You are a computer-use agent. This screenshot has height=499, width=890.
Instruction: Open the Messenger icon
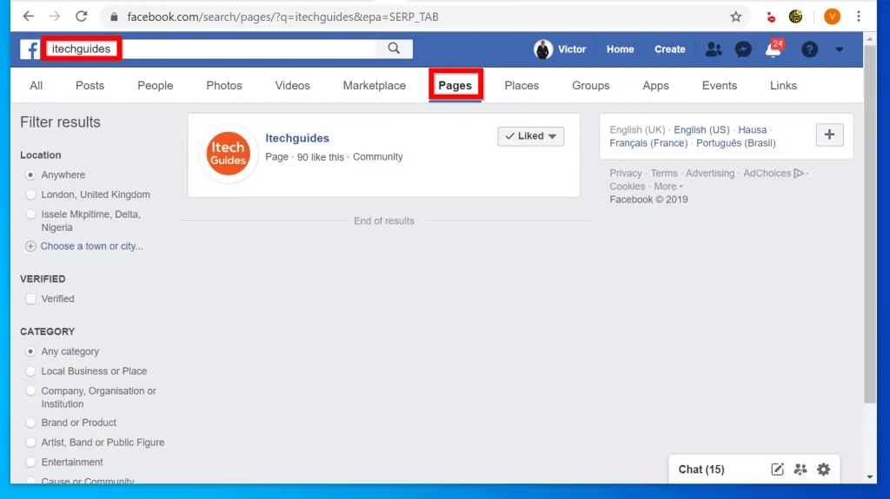(x=743, y=49)
